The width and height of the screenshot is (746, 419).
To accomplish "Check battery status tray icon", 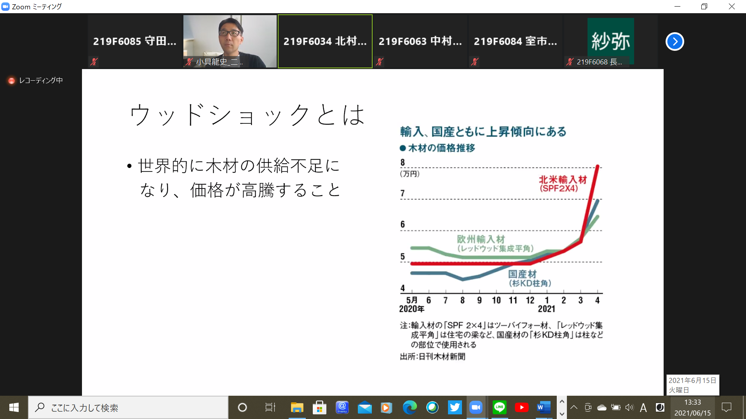I will [616, 407].
